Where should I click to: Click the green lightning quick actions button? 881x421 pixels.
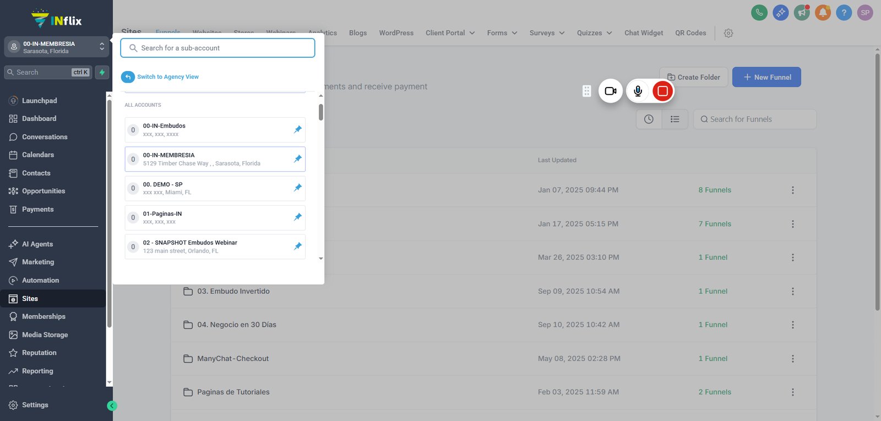click(x=102, y=72)
